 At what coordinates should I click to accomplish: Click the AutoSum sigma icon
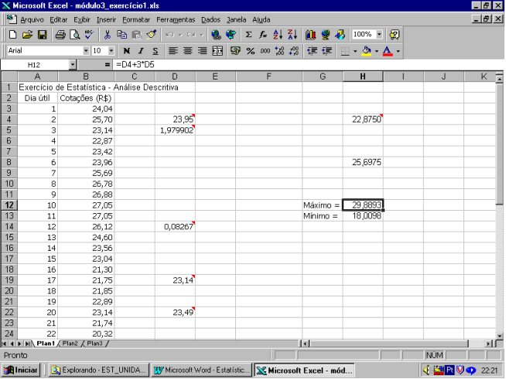[x=248, y=35]
